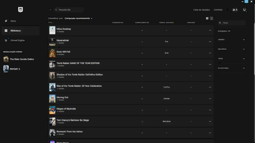Screen dimensions: 255x143
Task: Open more options for Neverwinter
Action: [210, 42]
